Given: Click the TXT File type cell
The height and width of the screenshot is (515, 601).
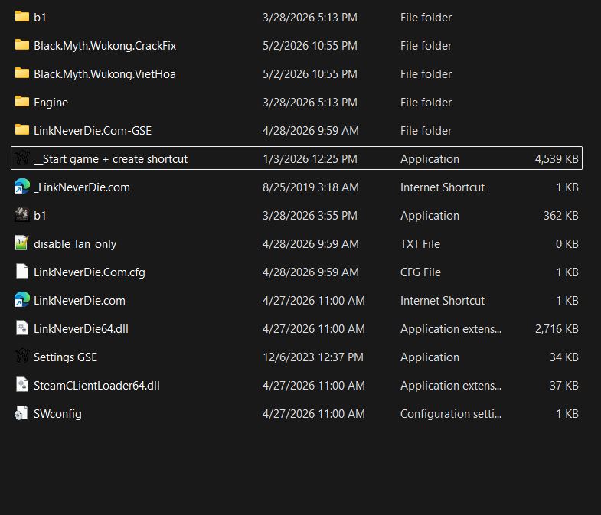Looking at the screenshot, I should [x=420, y=244].
